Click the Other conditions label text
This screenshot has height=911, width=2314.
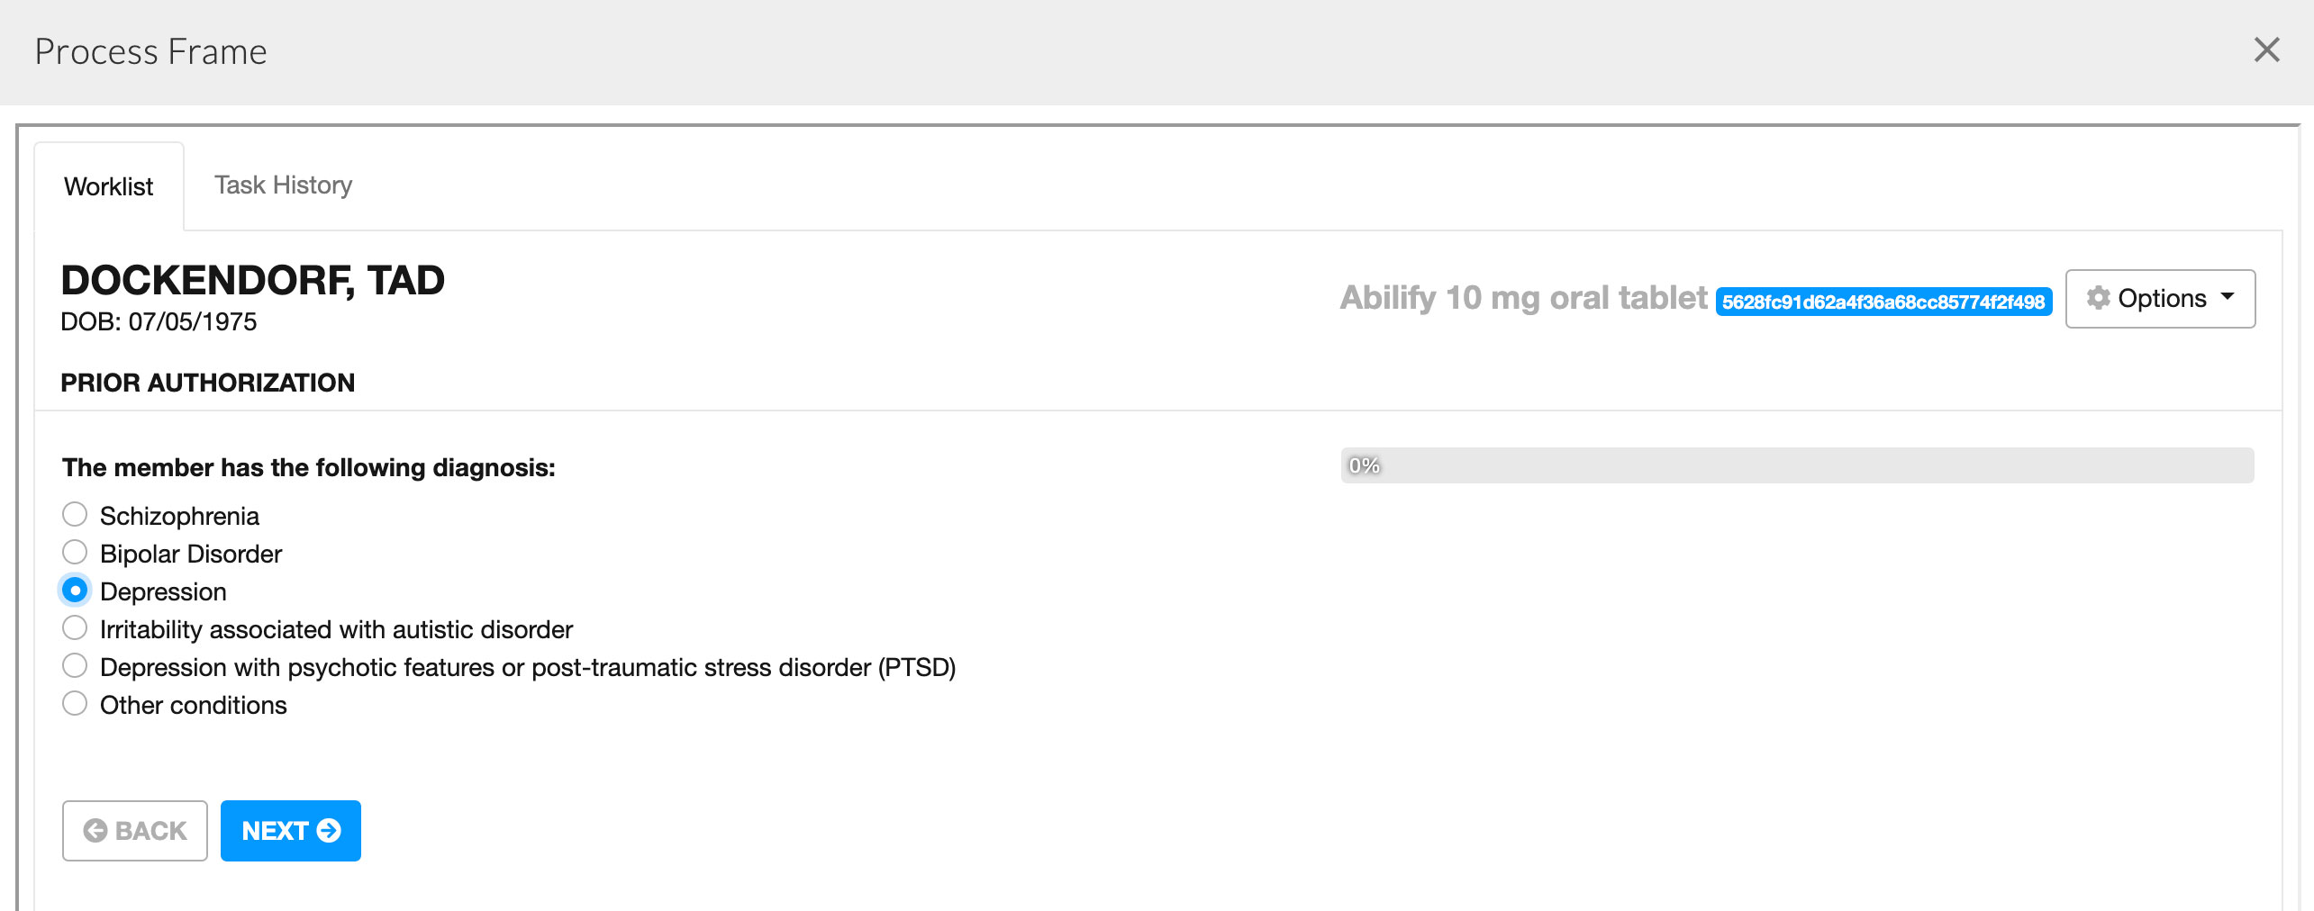coord(194,705)
